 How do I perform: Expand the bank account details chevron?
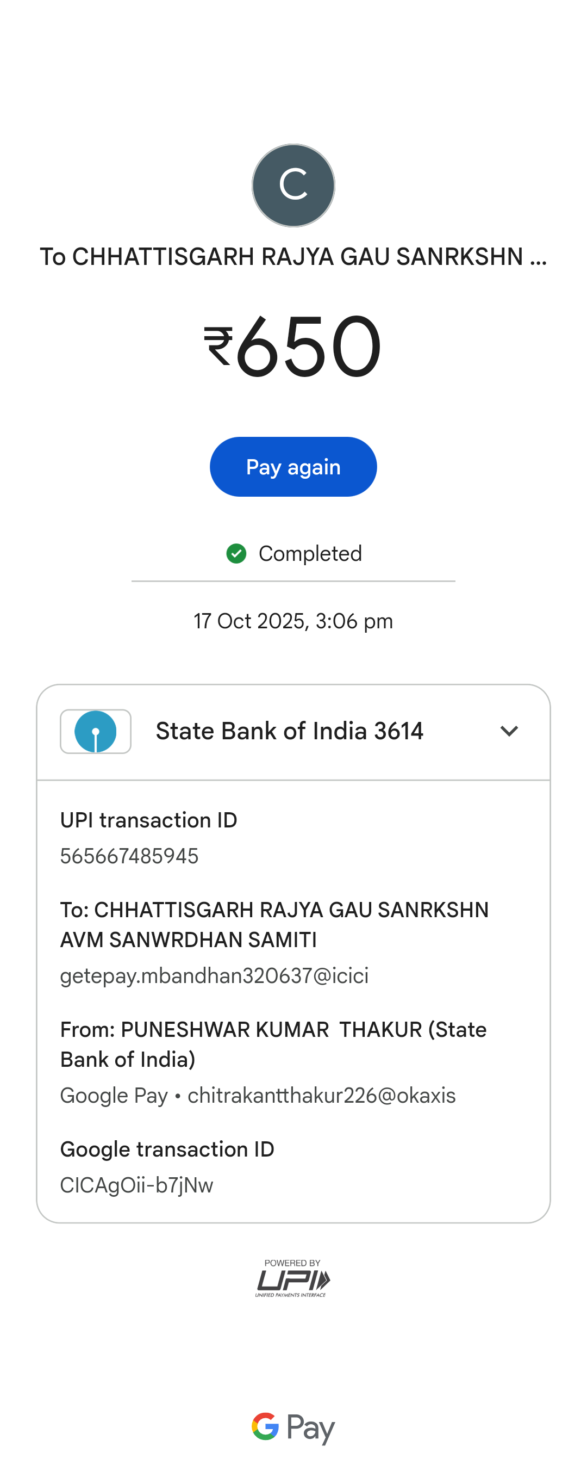click(x=509, y=731)
